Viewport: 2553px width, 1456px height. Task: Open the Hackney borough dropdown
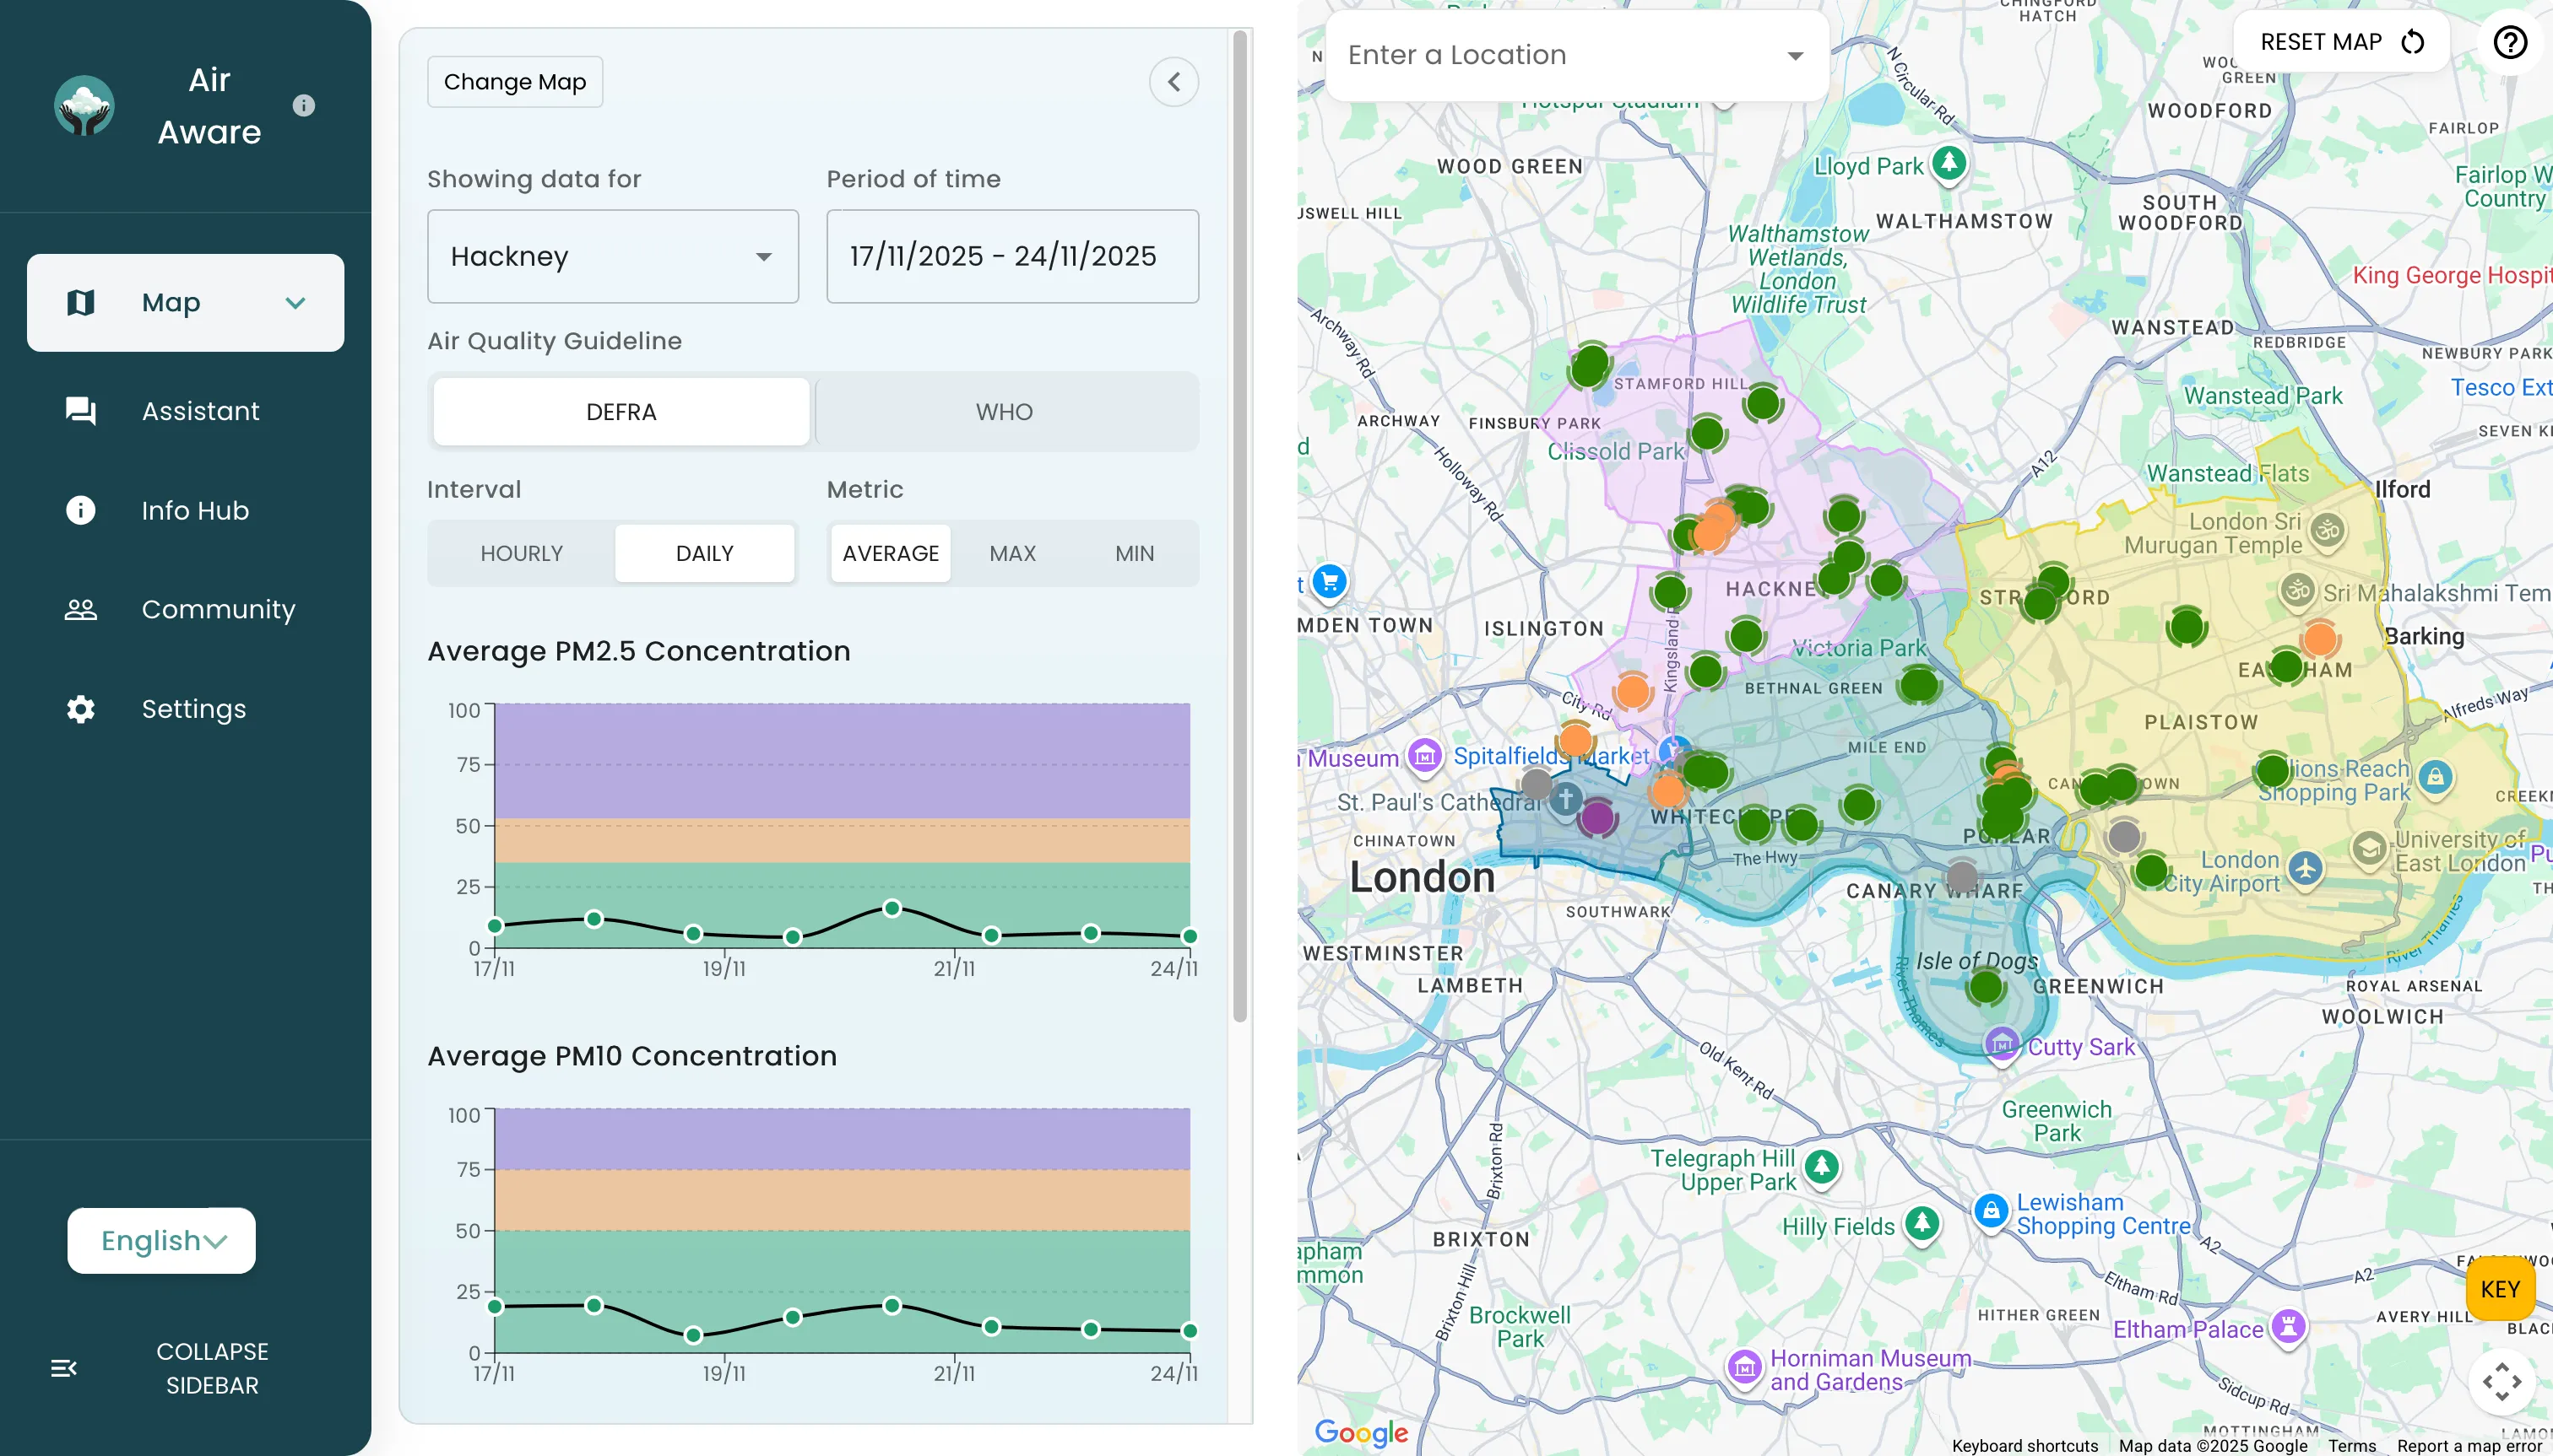612,256
